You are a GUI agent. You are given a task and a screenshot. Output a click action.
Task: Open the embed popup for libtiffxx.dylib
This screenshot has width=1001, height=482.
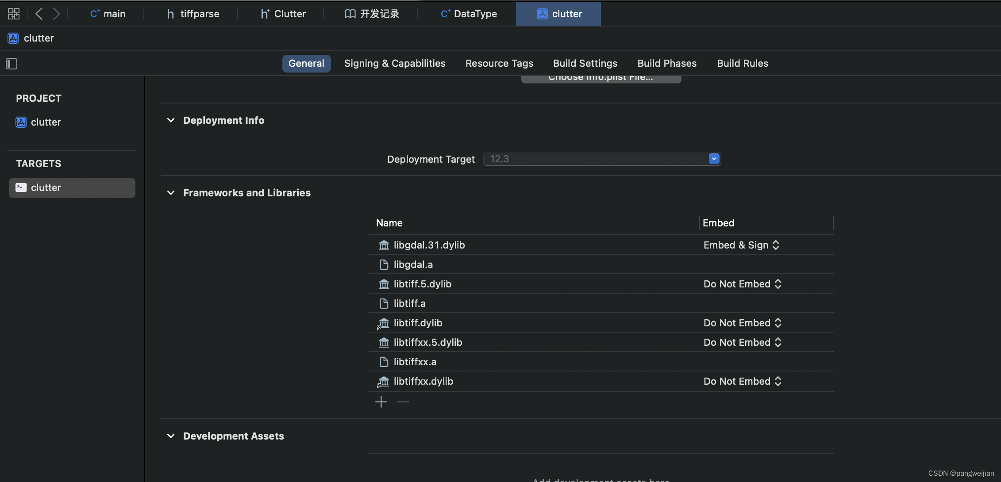coord(743,381)
